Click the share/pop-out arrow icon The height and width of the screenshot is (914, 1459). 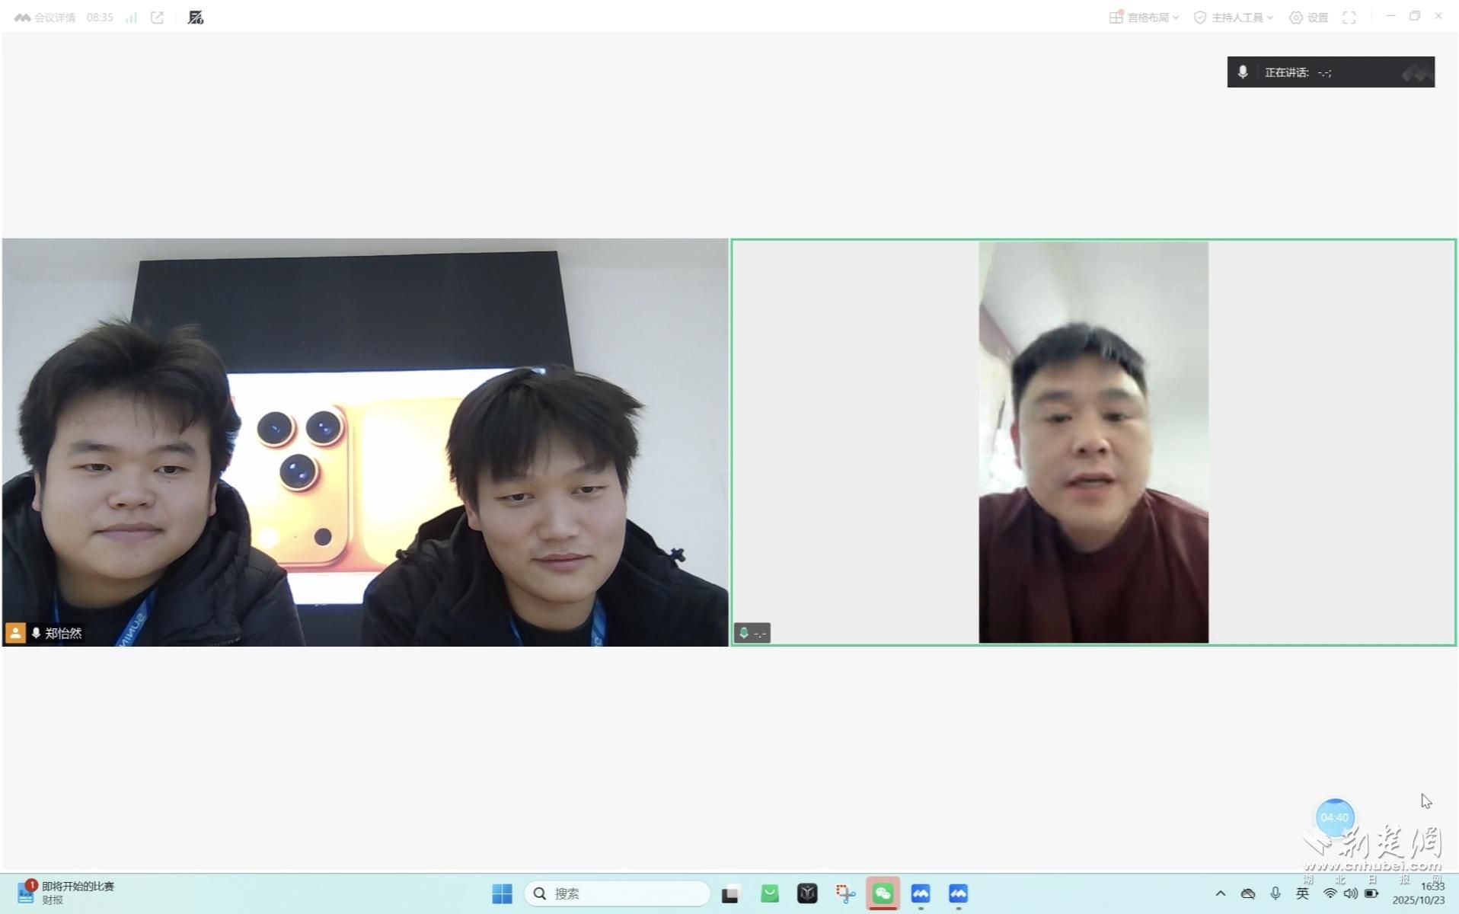click(157, 18)
